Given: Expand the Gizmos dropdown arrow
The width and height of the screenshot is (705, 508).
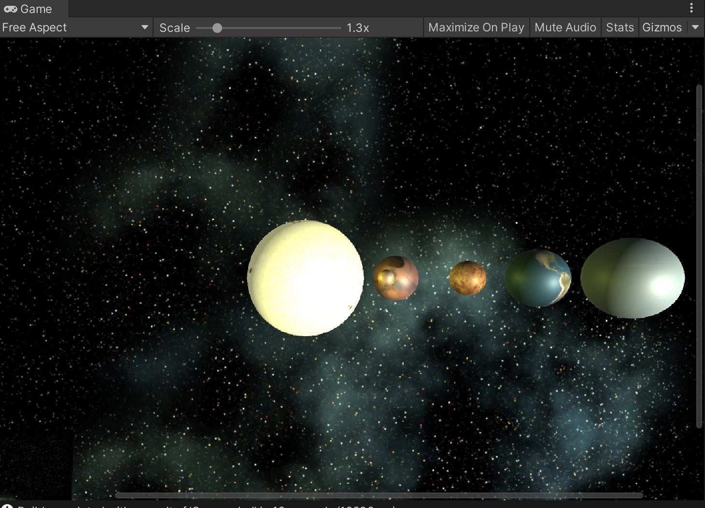Looking at the screenshot, I should [695, 28].
